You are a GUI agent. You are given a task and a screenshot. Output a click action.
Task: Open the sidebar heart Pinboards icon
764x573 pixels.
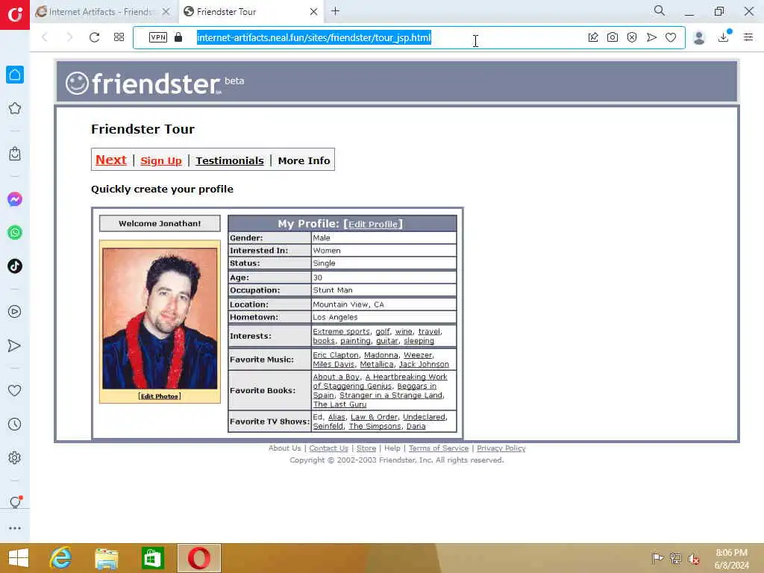[15, 390]
